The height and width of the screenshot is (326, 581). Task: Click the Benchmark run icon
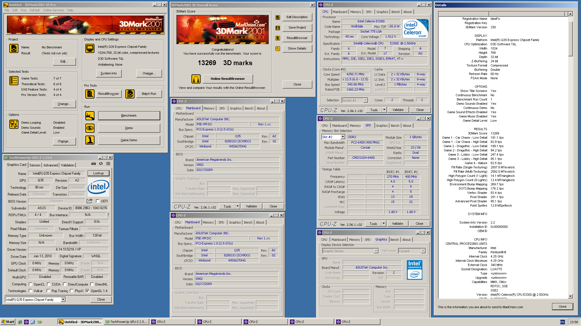(90, 116)
